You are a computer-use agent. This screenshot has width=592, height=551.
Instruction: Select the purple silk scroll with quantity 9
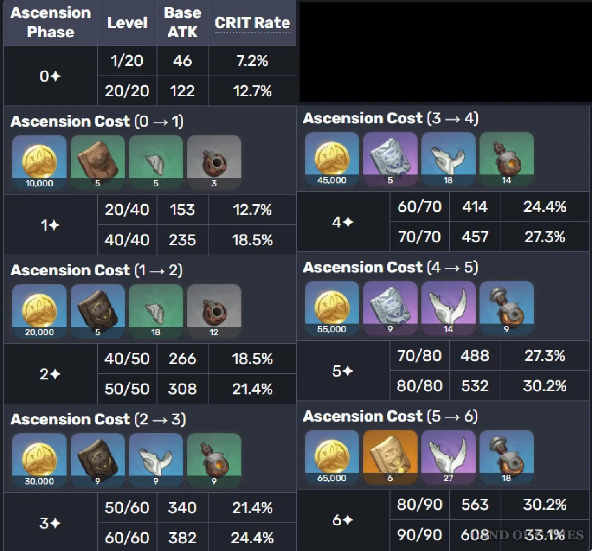point(390,308)
